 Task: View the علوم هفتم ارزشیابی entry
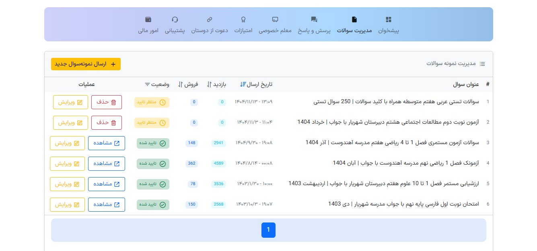(107, 184)
